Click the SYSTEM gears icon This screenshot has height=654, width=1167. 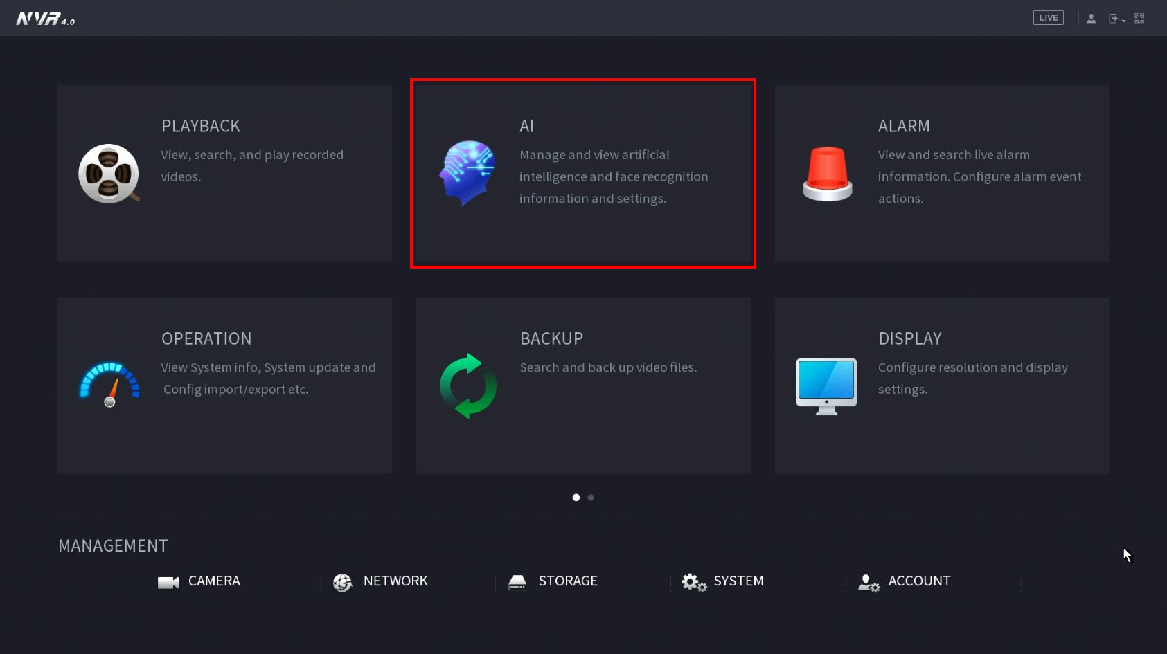(694, 583)
